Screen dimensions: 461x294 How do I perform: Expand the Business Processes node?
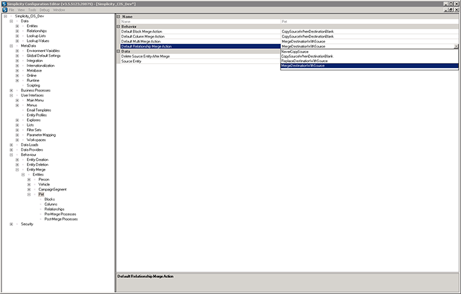click(11, 90)
